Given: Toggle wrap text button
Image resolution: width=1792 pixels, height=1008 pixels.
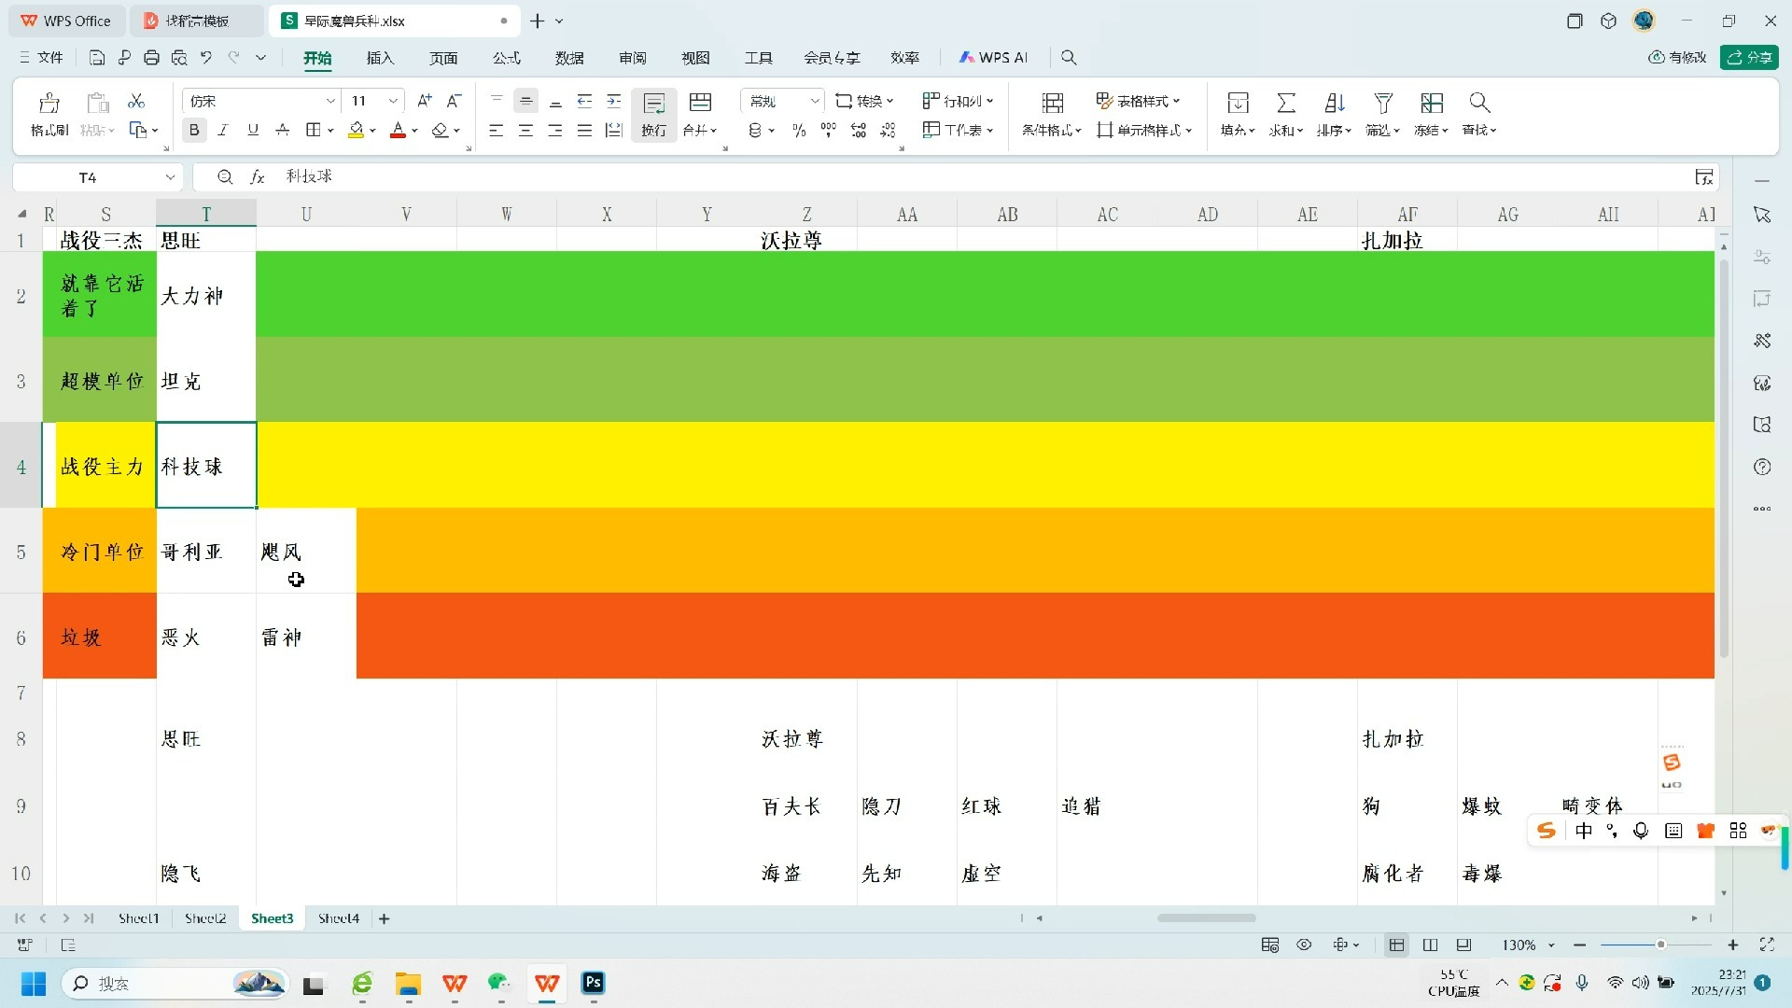Looking at the screenshot, I should [x=653, y=114].
